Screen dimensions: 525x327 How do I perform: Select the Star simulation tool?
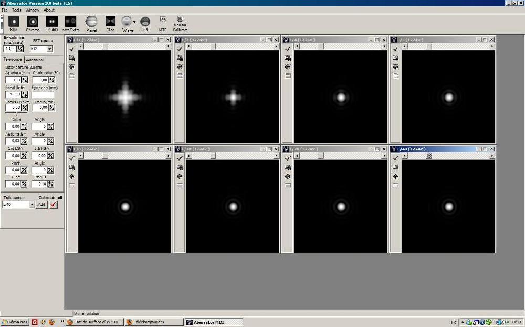point(14,24)
